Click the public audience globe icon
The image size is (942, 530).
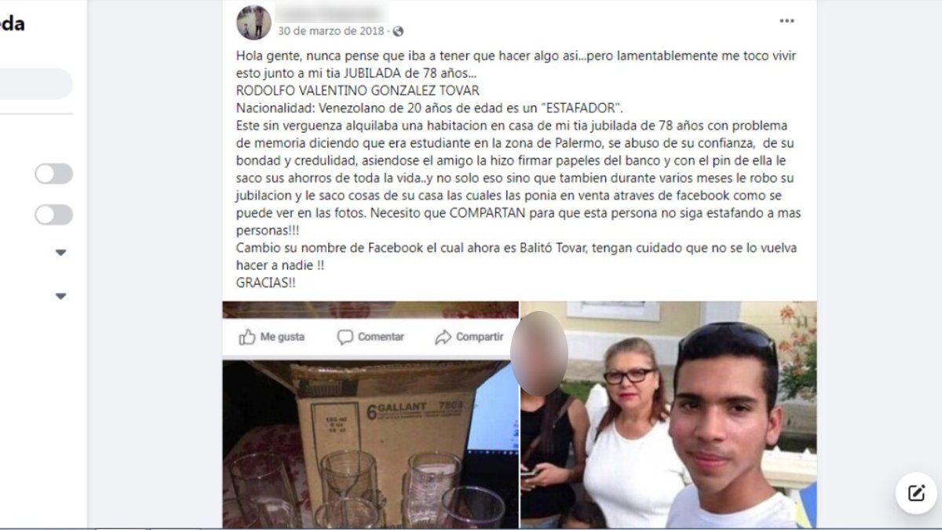[398, 31]
